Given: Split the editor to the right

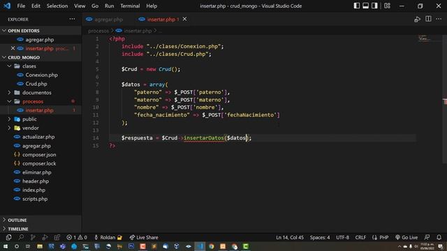Looking at the screenshot, I should 428,19.
